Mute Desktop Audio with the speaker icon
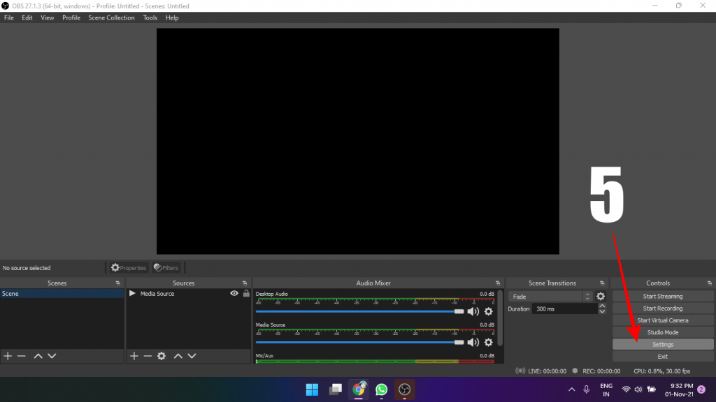Viewport: 716px width, 402px height. pos(473,311)
